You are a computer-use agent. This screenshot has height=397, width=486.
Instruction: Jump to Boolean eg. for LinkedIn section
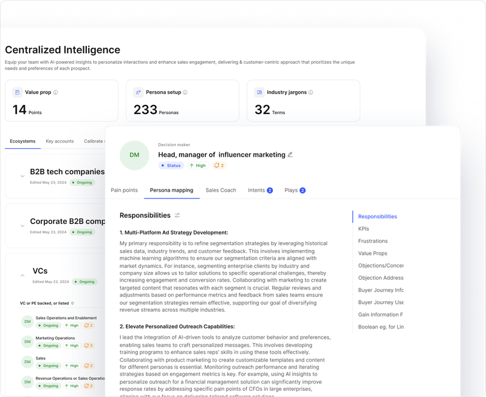381,327
